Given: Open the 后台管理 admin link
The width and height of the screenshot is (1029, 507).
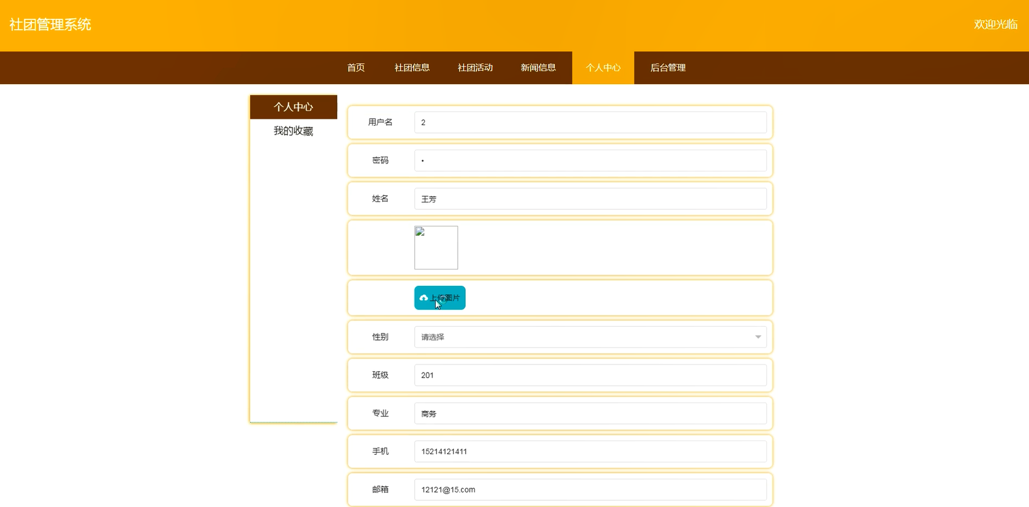Looking at the screenshot, I should tap(668, 68).
